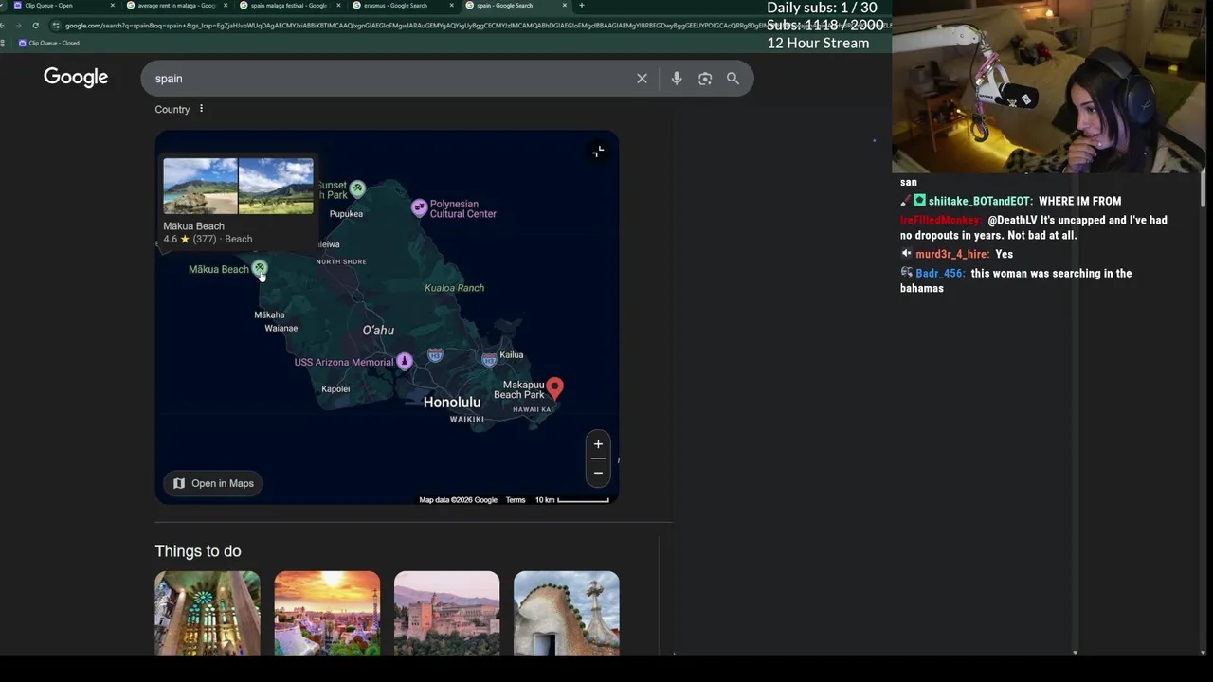Open murd3r_4_hire chat username
This screenshot has height=682, width=1213.
[x=951, y=254]
